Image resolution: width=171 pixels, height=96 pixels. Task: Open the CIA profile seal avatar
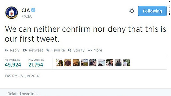tap(12, 13)
